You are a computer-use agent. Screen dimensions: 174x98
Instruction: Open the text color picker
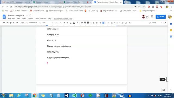tap(74, 23)
